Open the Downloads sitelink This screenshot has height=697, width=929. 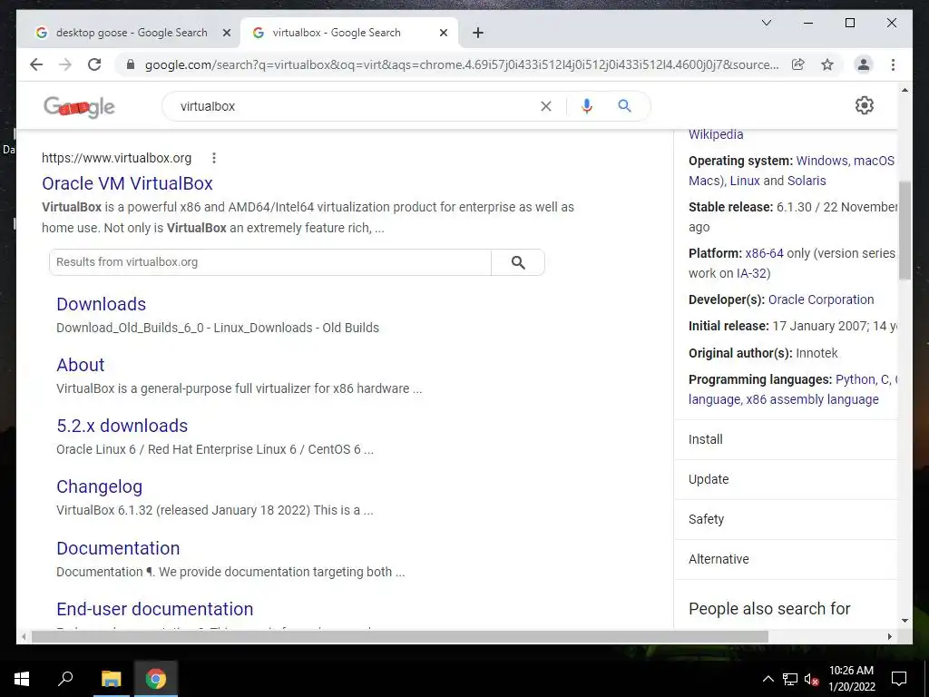pyautogui.click(x=101, y=304)
